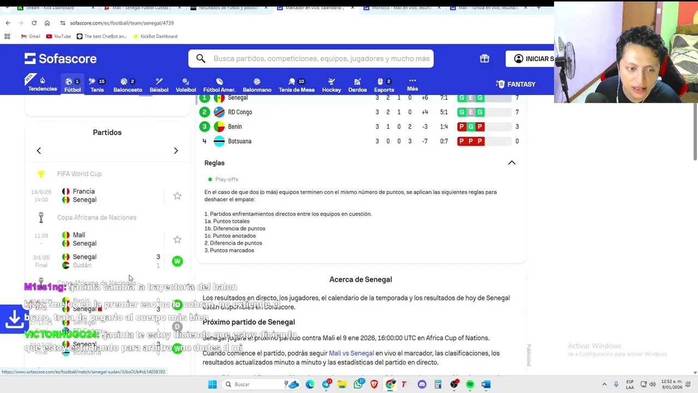The height and width of the screenshot is (393, 698).
Task: Select RD Congo standings row
Action: click(x=360, y=112)
